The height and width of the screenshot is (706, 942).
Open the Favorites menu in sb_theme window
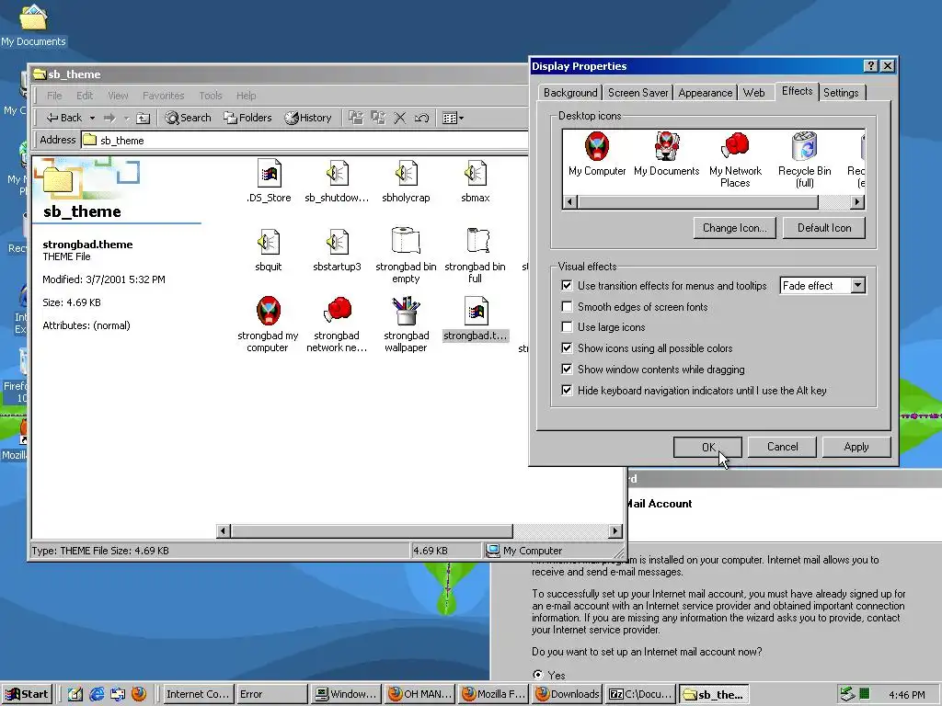pyautogui.click(x=164, y=96)
